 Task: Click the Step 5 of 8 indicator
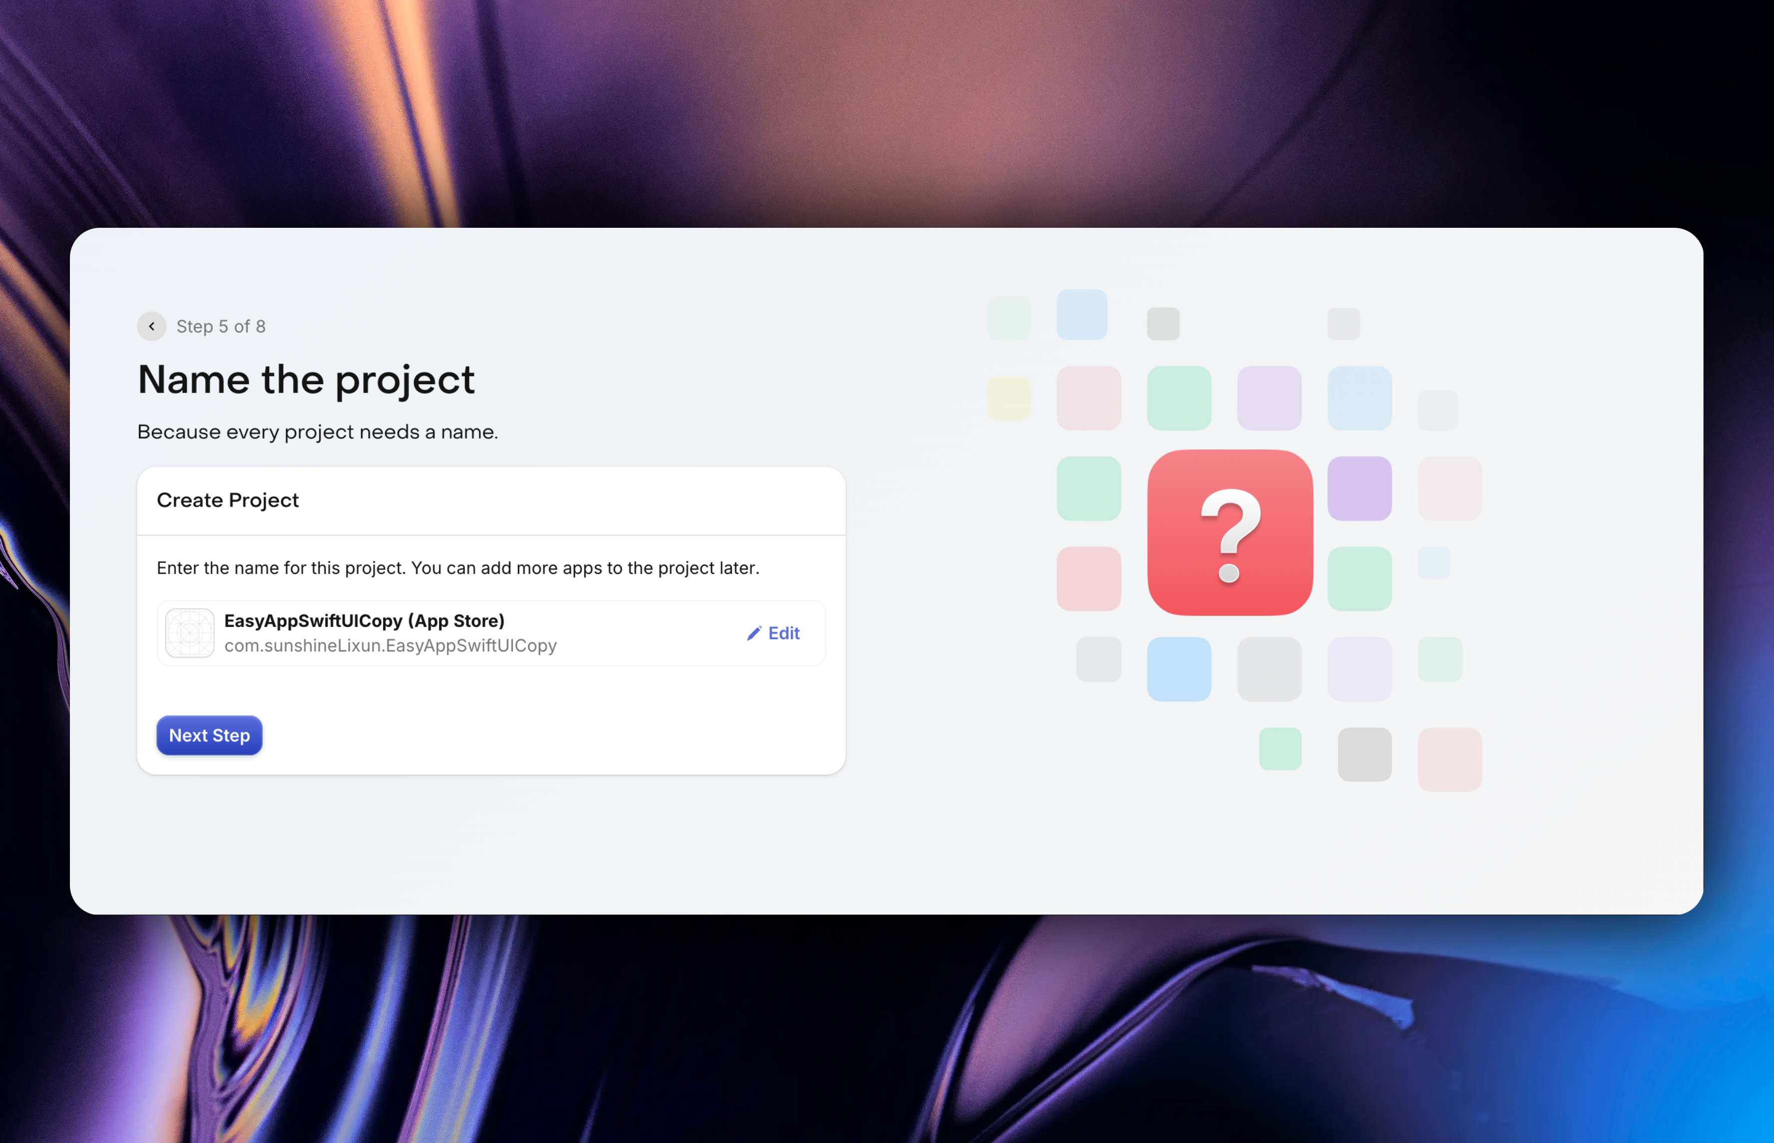pyautogui.click(x=220, y=326)
